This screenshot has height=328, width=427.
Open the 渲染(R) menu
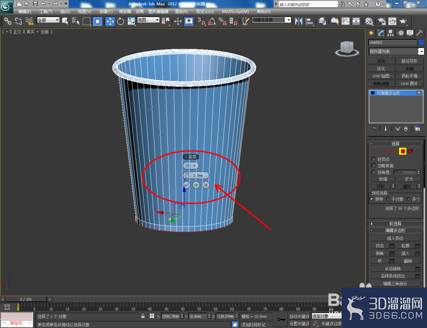(x=181, y=12)
